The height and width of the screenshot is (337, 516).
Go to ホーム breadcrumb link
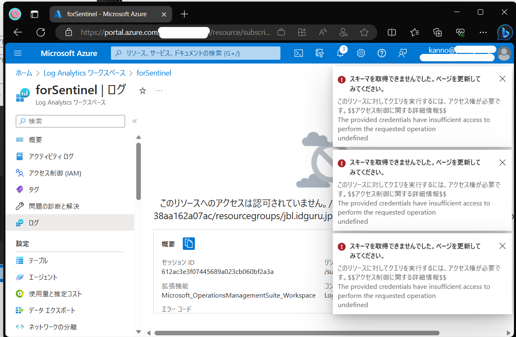(24, 73)
